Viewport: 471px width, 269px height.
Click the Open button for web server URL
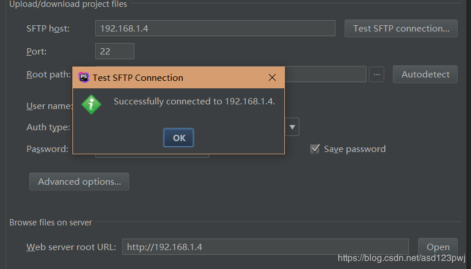(438, 247)
